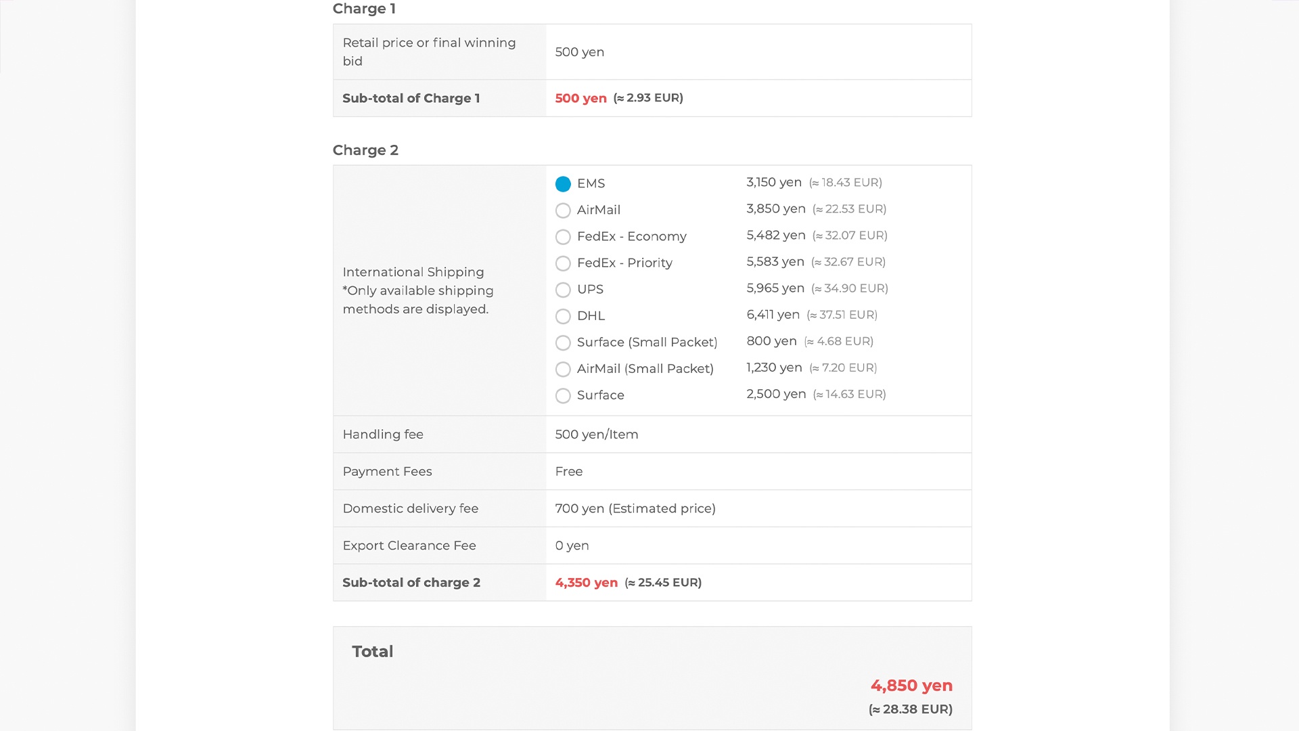Image resolution: width=1299 pixels, height=731 pixels.
Task: Choose the AirMail radio button
Action: [563, 211]
